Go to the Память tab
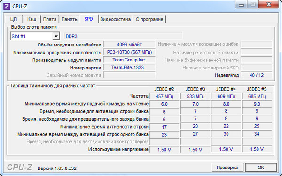Image resolution: width=282 pixels, height=176 pixels. coord(70,19)
